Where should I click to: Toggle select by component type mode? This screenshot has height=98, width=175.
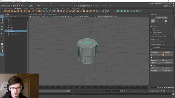pyautogui.click(x=32, y=6)
